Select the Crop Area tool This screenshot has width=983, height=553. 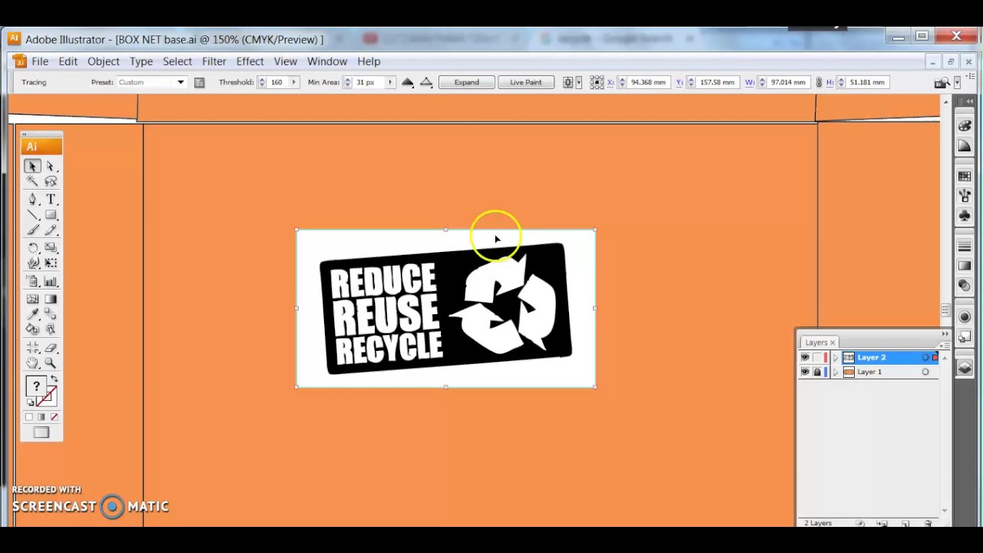coord(32,347)
